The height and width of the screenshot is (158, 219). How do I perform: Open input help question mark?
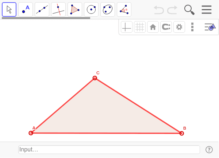(209, 150)
